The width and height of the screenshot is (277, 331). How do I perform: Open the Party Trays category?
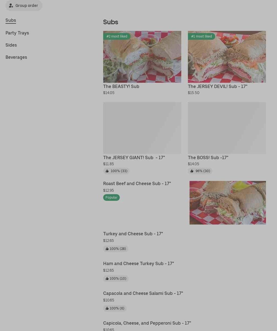tap(17, 33)
